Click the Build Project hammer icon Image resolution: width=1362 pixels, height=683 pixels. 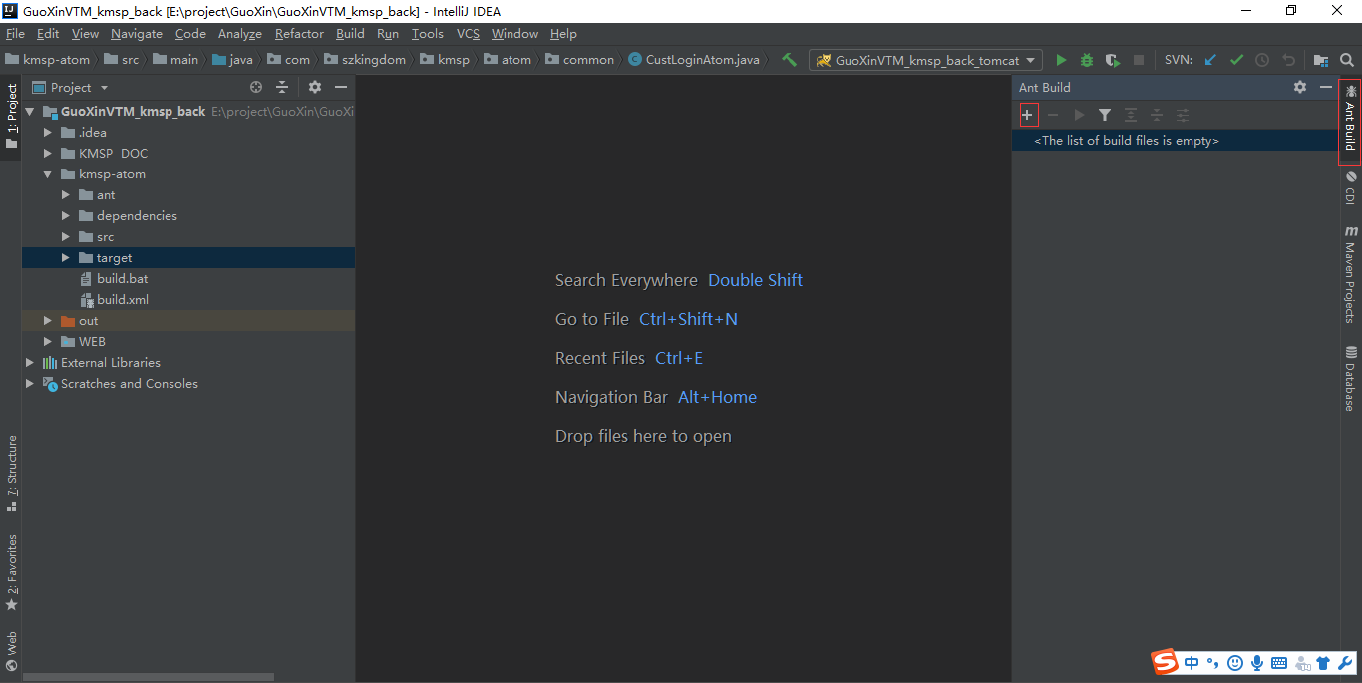(x=789, y=60)
